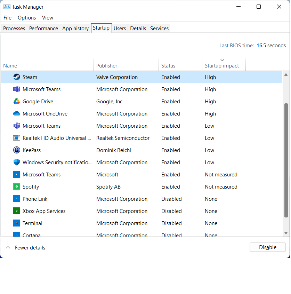Sort list by Status column header
Viewport: 291px width, 294px height.
[x=168, y=66]
